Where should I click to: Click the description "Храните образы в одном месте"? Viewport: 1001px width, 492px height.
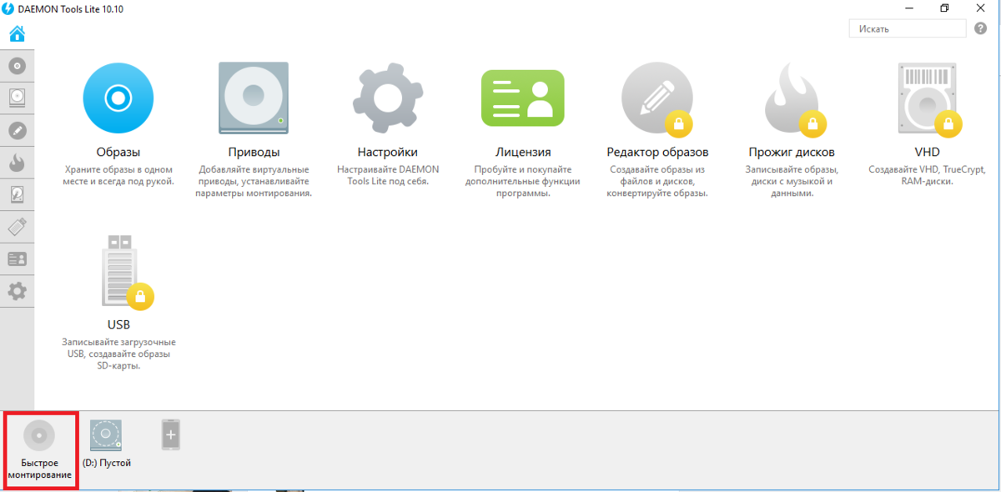(x=118, y=175)
